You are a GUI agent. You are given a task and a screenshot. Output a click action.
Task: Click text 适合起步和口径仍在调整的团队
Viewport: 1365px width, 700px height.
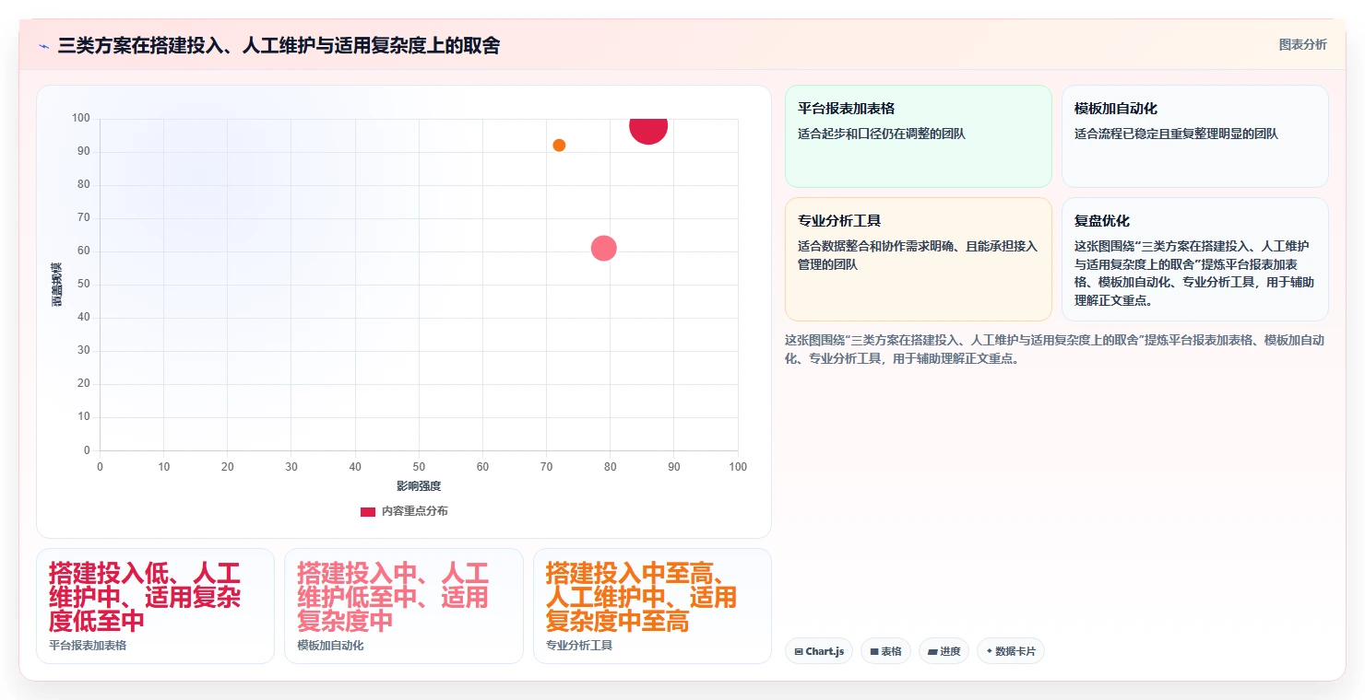(882, 134)
